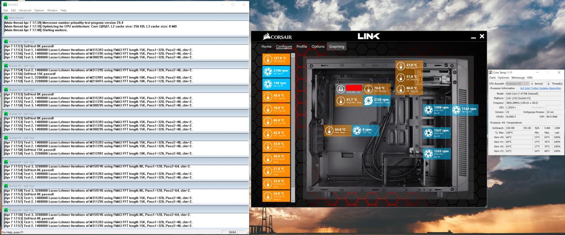Select the HDD/SSD #3 27.0 °C tile
Screen dimensions: 565x235
tap(276, 171)
